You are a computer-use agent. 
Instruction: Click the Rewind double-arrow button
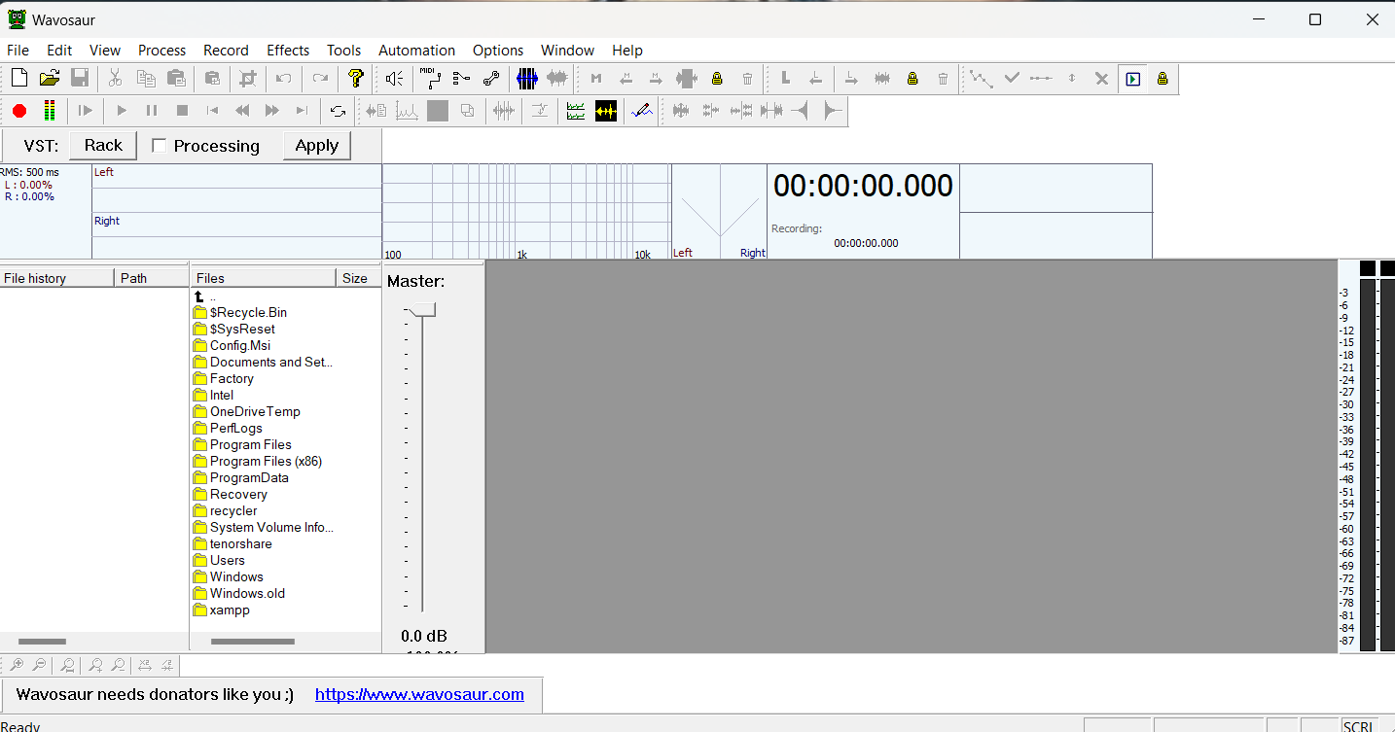tap(242, 111)
